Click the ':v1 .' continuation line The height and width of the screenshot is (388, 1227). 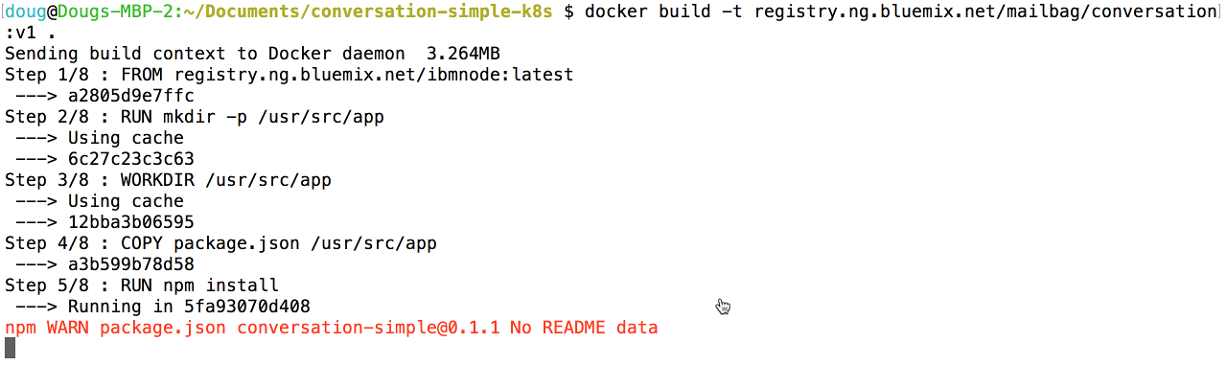(x=31, y=33)
